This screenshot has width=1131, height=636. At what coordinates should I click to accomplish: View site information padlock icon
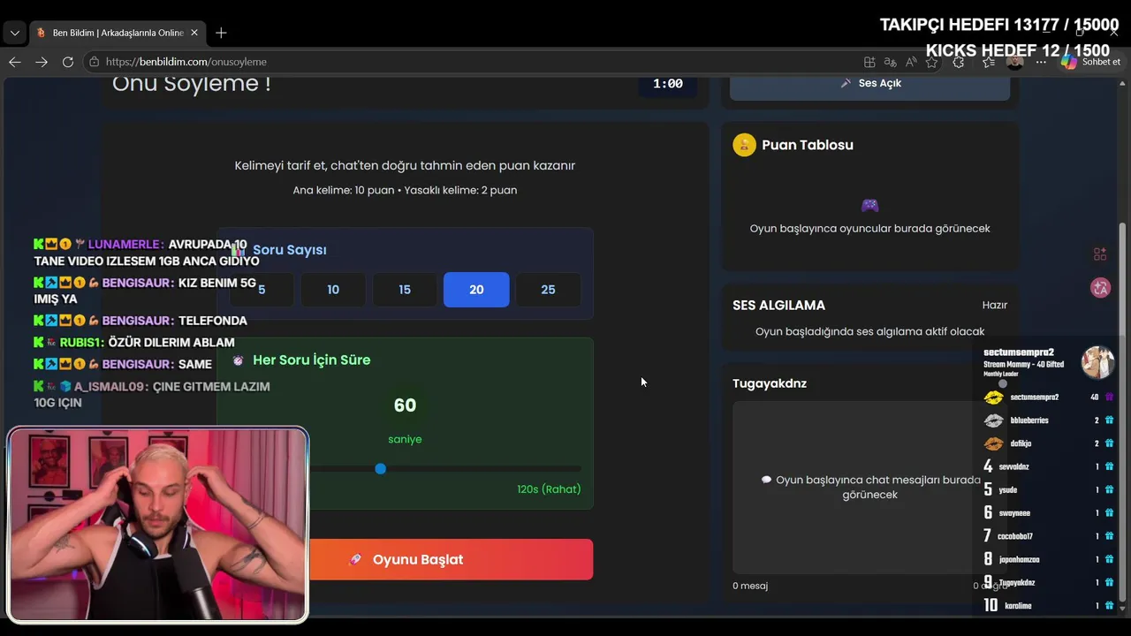click(94, 62)
